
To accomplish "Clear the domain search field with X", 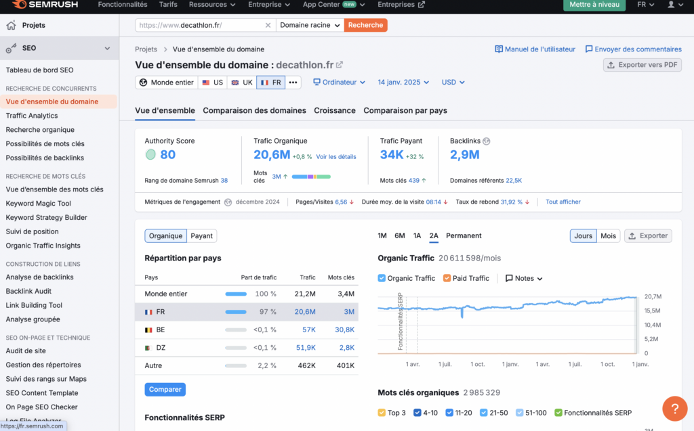I will [x=268, y=25].
